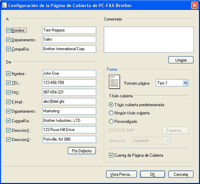Toggle the sender TEL checkbox
This screenshot has width=200, height=184.
[x=8, y=83]
